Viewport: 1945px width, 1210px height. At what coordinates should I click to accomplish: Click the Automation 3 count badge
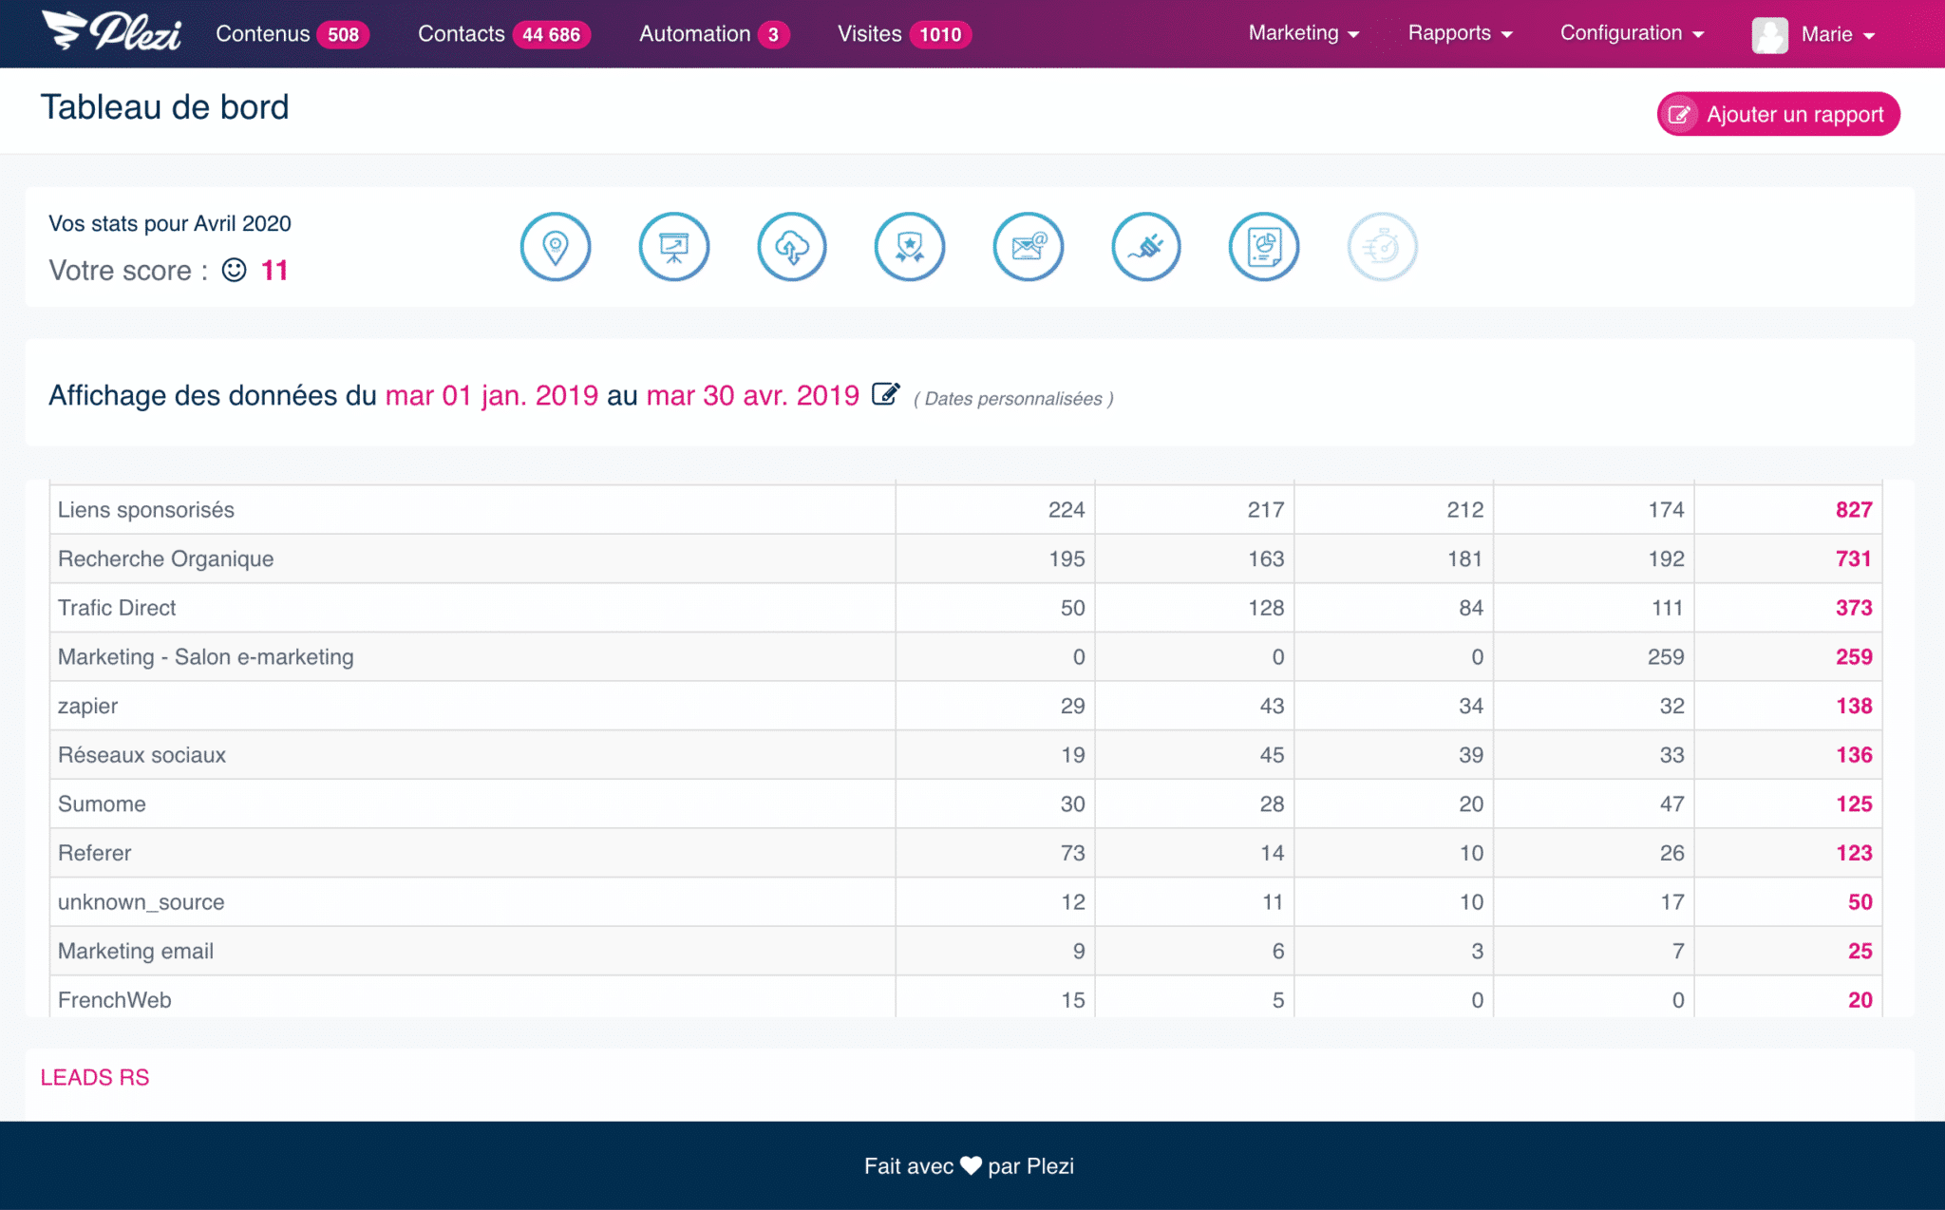[773, 35]
